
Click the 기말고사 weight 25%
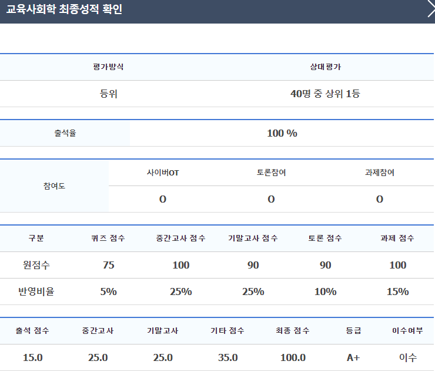pos(253,291)
